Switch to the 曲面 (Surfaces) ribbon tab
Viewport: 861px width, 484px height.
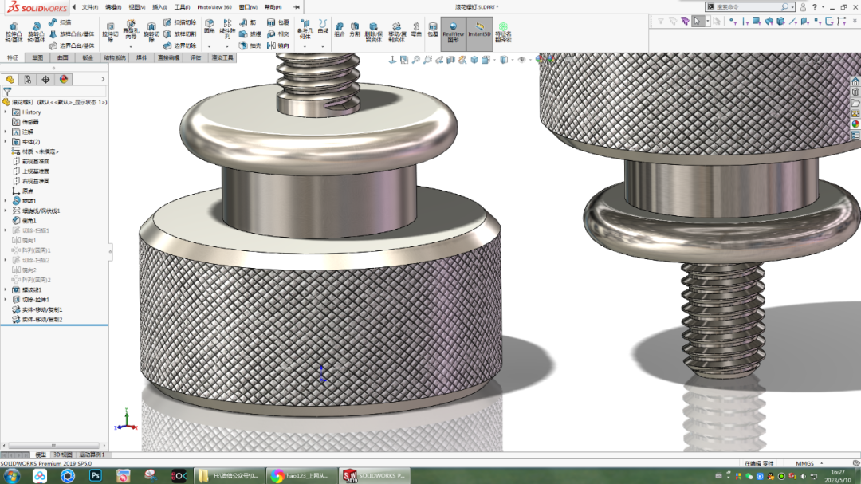coord(63,57)
